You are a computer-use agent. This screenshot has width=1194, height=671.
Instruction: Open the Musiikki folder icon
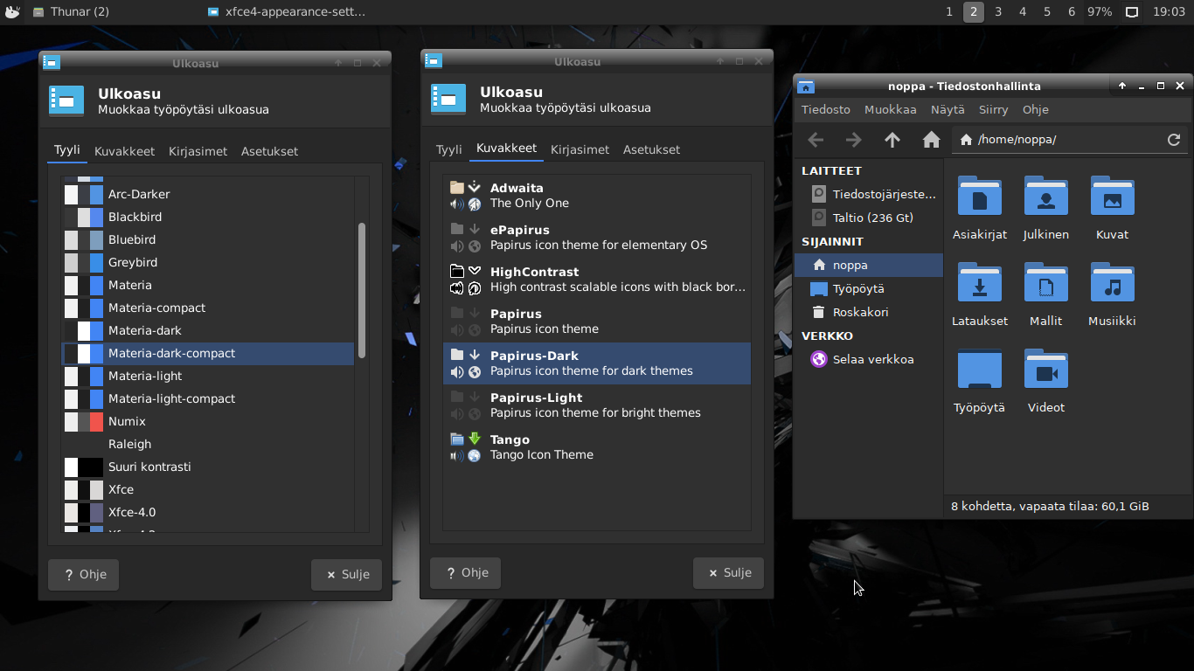coord(1112,284)
